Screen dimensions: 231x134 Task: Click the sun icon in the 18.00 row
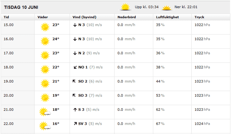45,70
